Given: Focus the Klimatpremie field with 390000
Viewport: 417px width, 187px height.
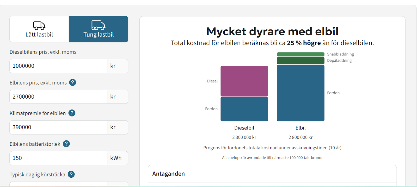Looking at the screenshot, I should (x=58, y=127).
